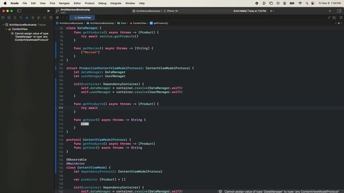The height and width of the screenshot is (193, 344).
Task: Toggle code review in the editor bar
Action: tap(328, 18)
